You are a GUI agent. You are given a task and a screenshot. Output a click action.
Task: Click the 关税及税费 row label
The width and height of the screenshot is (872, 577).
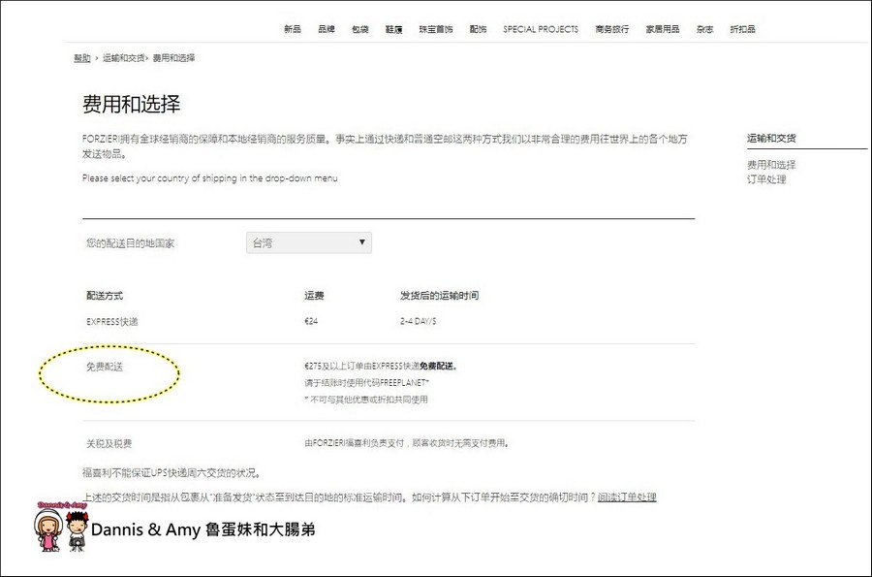(x=109, y=443)
